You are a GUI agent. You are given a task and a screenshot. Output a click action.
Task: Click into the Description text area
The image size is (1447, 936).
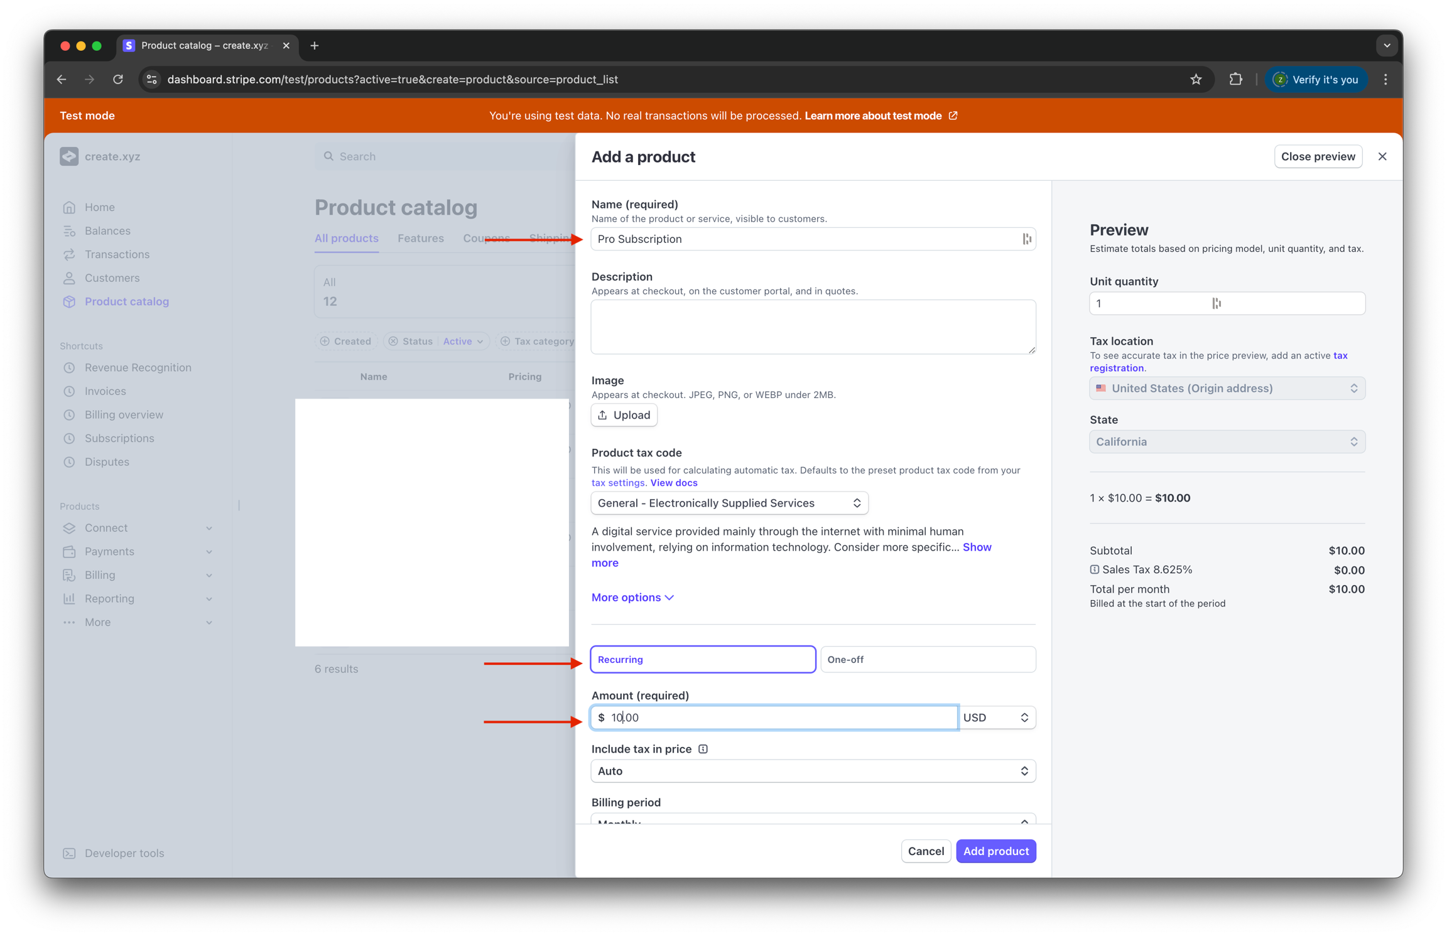tap(813, 326)
